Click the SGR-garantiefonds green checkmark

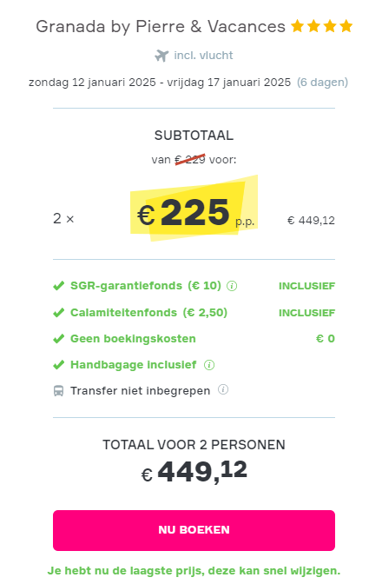pyautogui.click(x=58, y=286)
